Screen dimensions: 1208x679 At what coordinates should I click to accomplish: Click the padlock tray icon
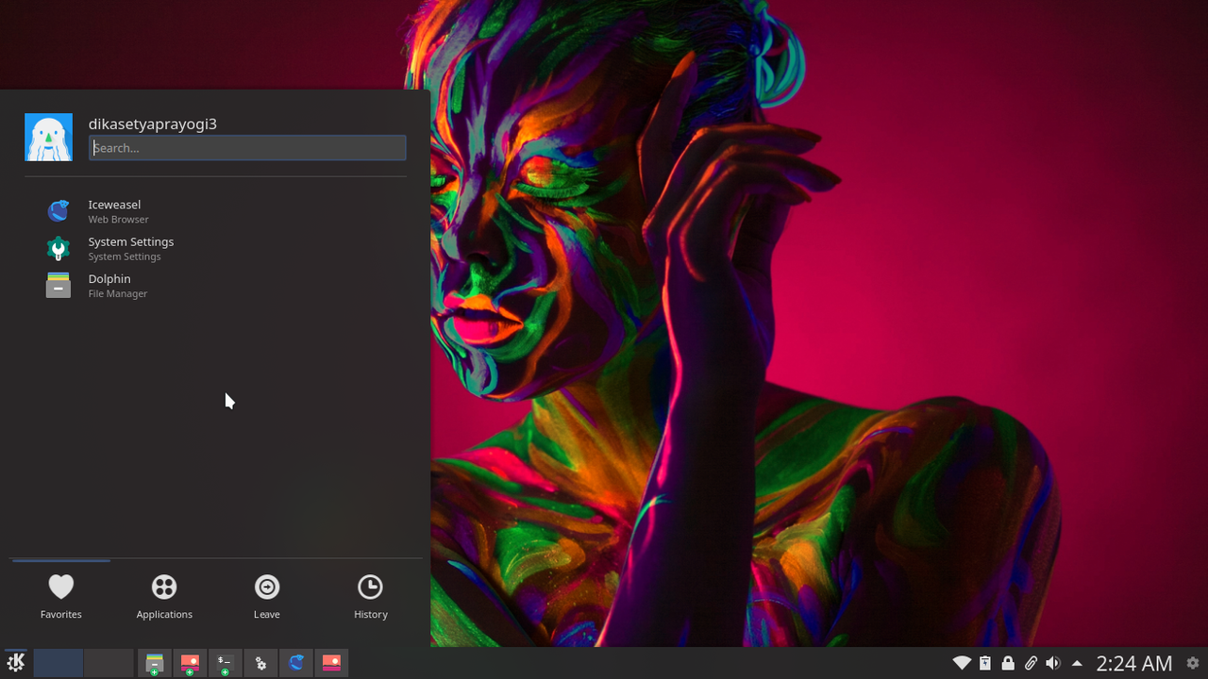(x=1008, y=663)
